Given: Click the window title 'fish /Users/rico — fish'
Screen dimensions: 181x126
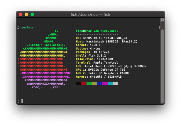Looking at the screenshot, I should click(x=90, y=15).
